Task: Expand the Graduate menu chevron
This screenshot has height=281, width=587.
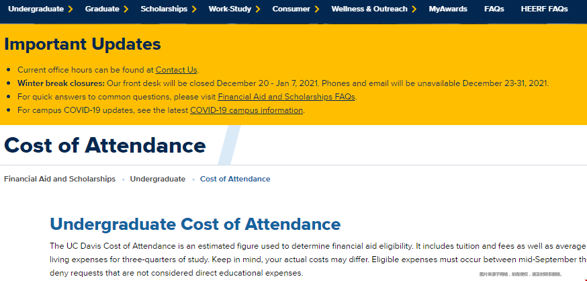Action: point(126,9)
